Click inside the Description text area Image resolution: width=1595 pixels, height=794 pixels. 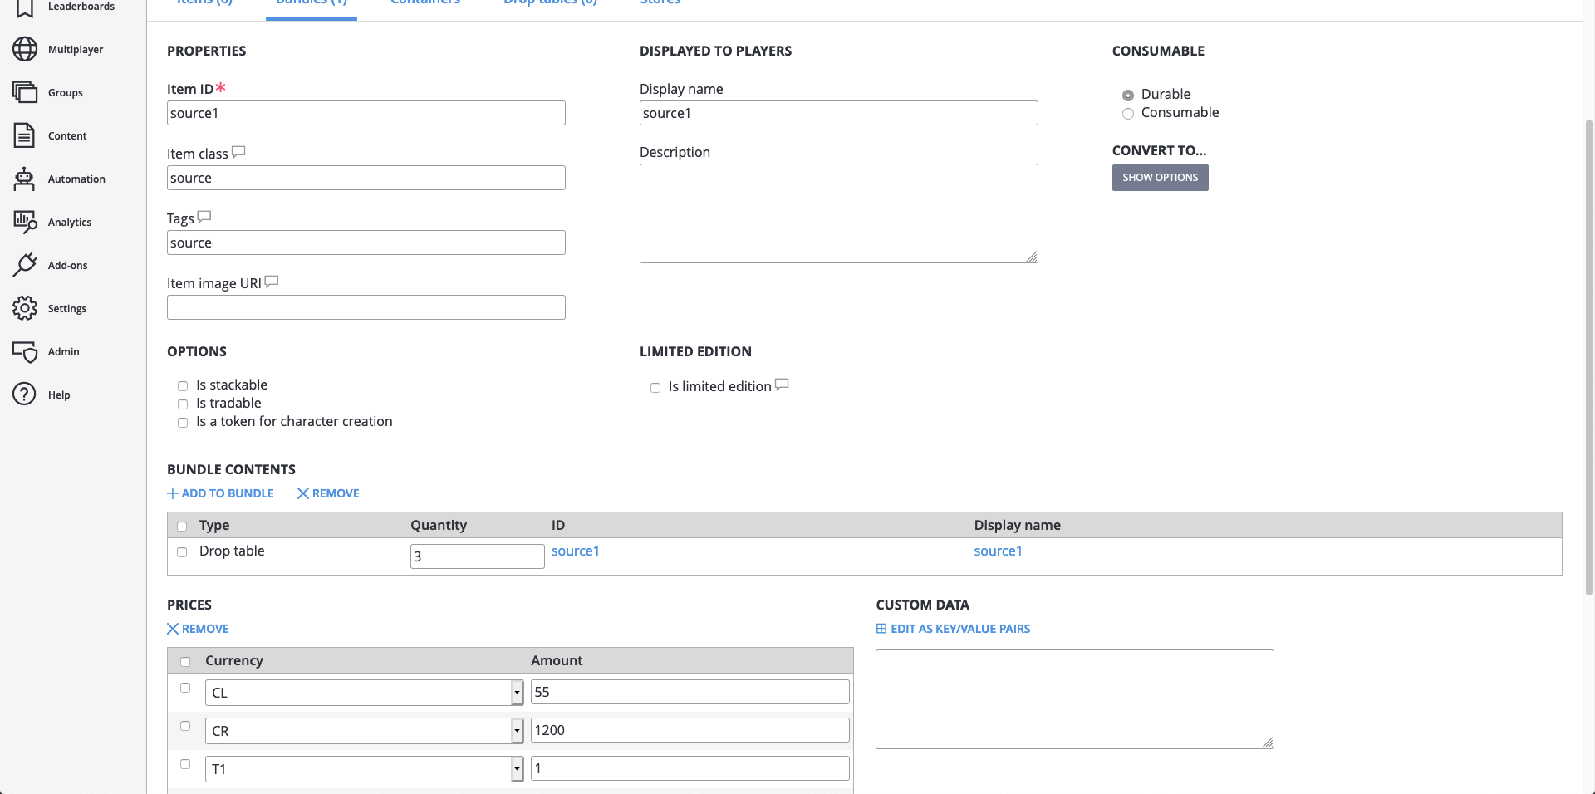pyautogui.click(x=839, y=213)
